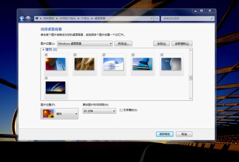
Task: Click 个性化 in the breadcrumb path
Action: point(85,18)
